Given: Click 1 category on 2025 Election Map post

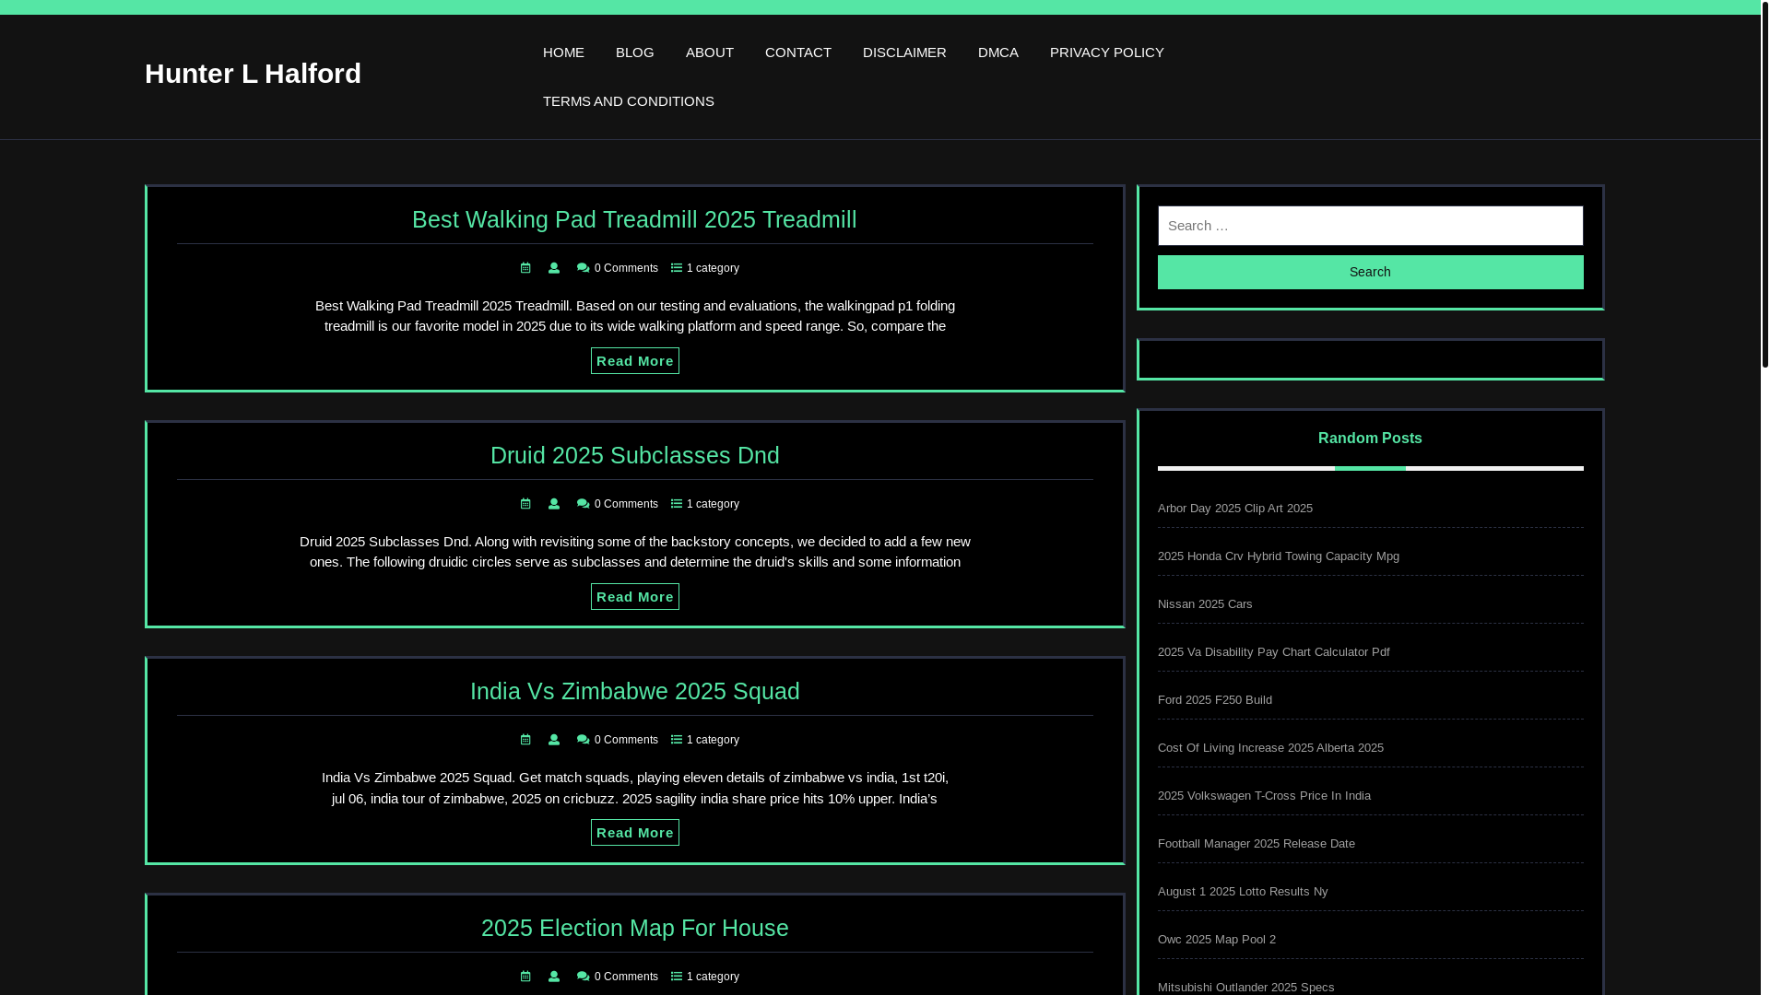Looking at the screenshot, I should (x=713, y=977).
